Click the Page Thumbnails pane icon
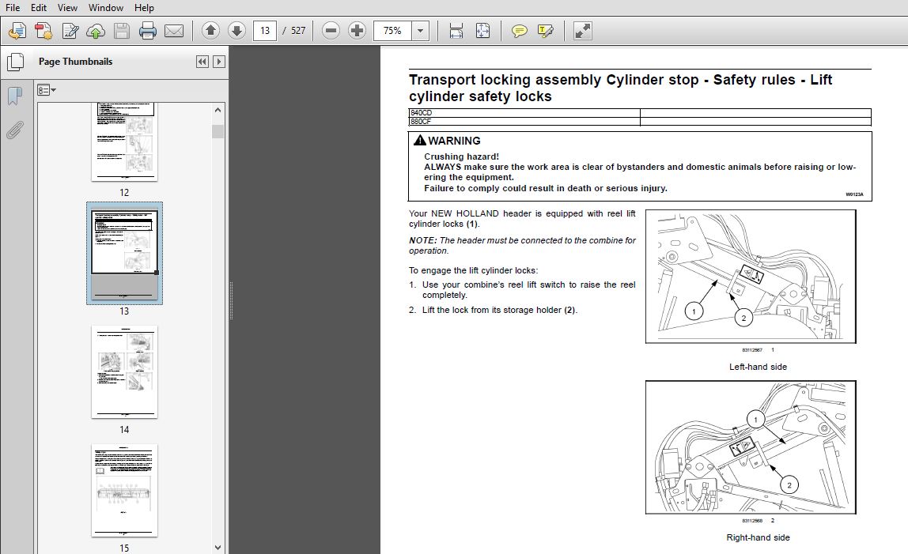908x554 pixels. pyautogui.click(x=15, y=62)
